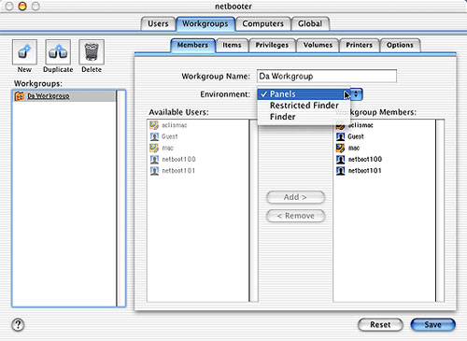Switch to the Computers tab
The image size is (467, 341).
pos(263,24)
